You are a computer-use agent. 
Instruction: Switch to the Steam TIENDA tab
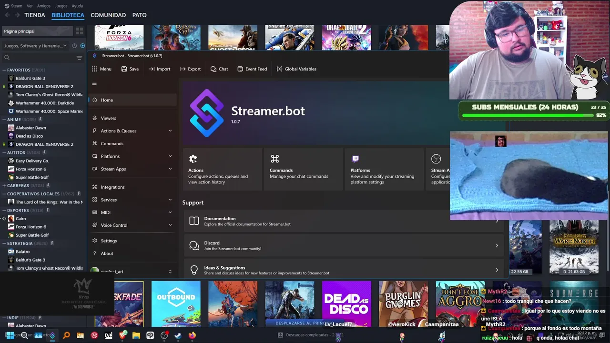[35, 15]
